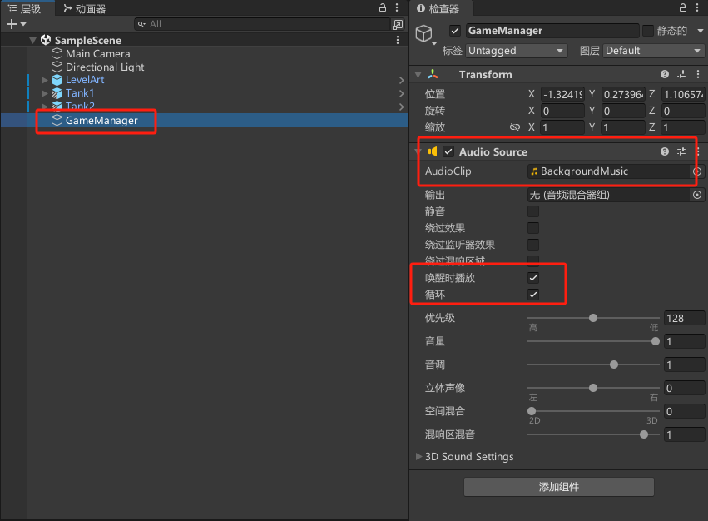The image size is (708, 521).
Task: Open Transform component presets
Action: click(x=681, y=74)
